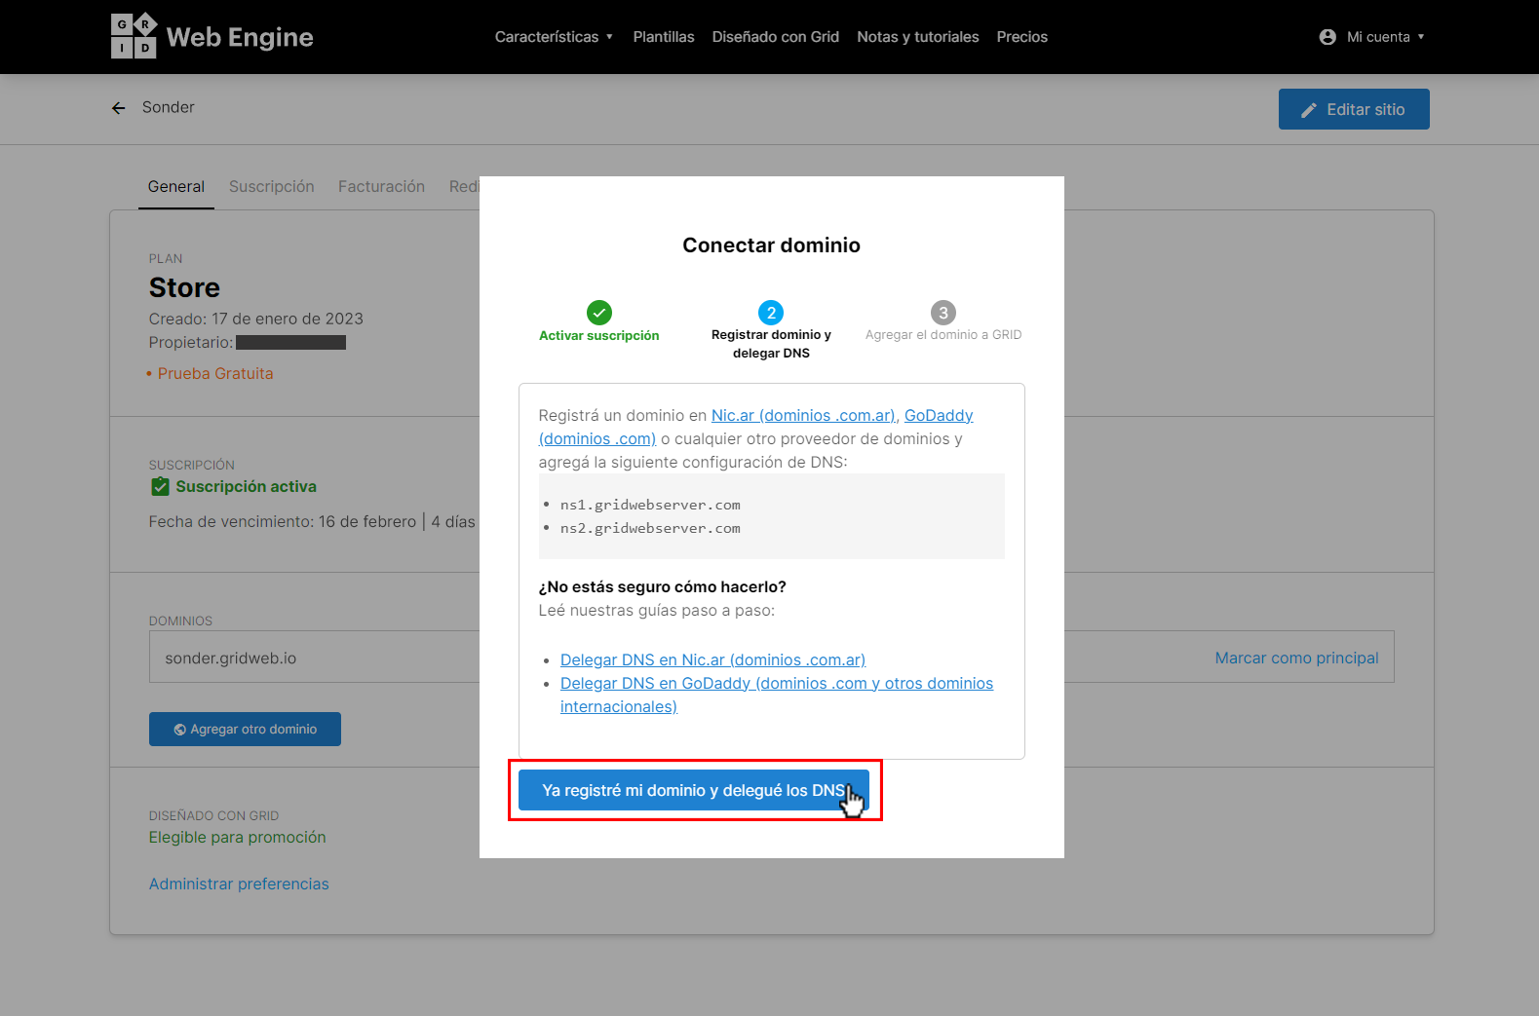Open the Mi cuenta dropdown menu

tap(1372, 37)
